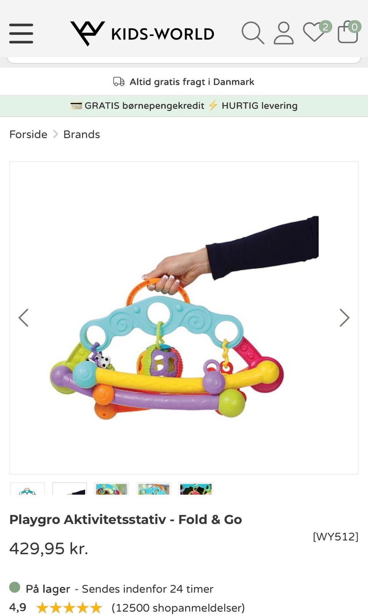
Task: Click the free shipping truck icon
Action: point(119,82)
